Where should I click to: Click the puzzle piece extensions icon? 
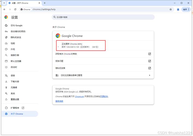[6, 108]
